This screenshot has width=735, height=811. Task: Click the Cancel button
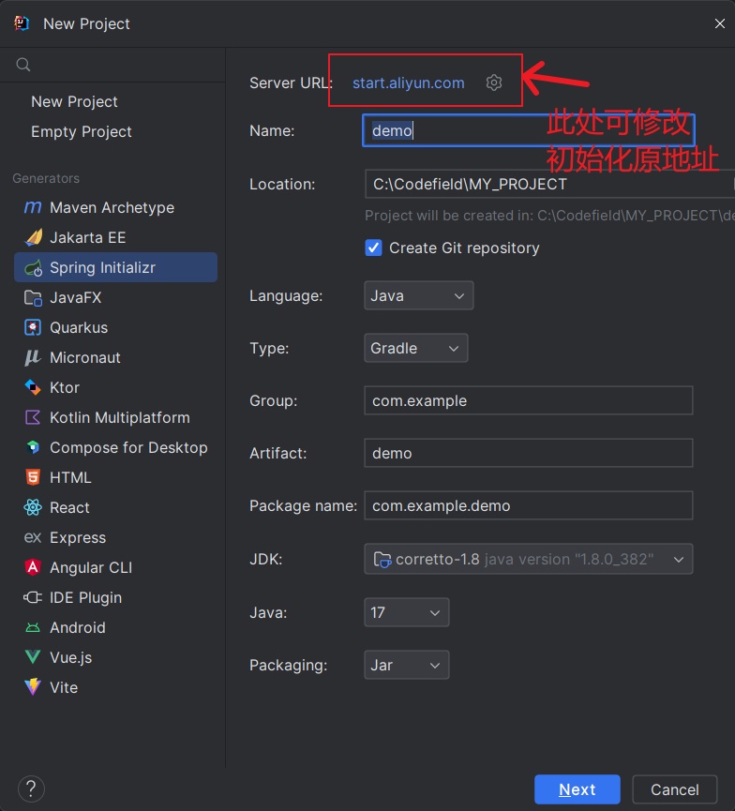click(x=674, y=789)
